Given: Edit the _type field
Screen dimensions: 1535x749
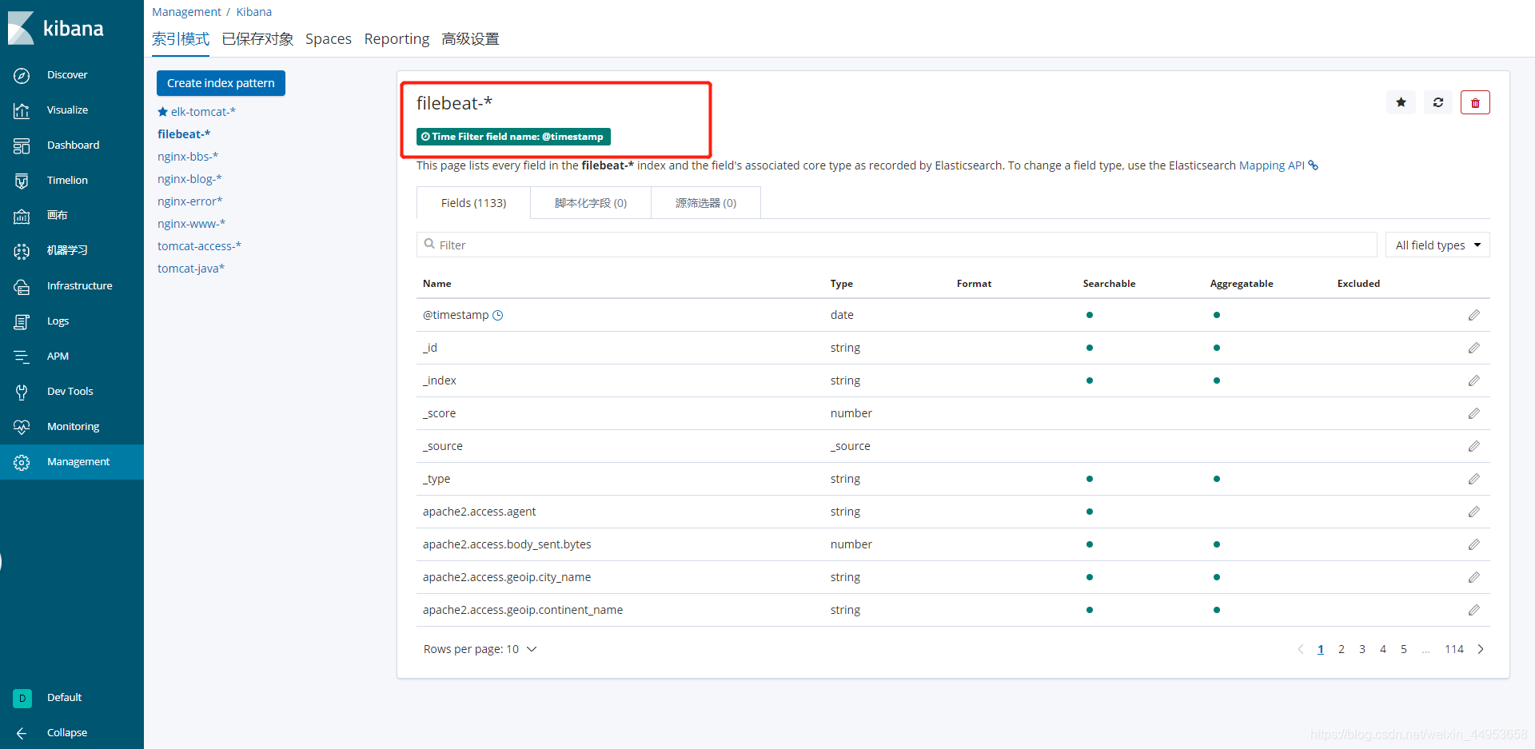Looking at the screenshot, I should (1473, 480).
